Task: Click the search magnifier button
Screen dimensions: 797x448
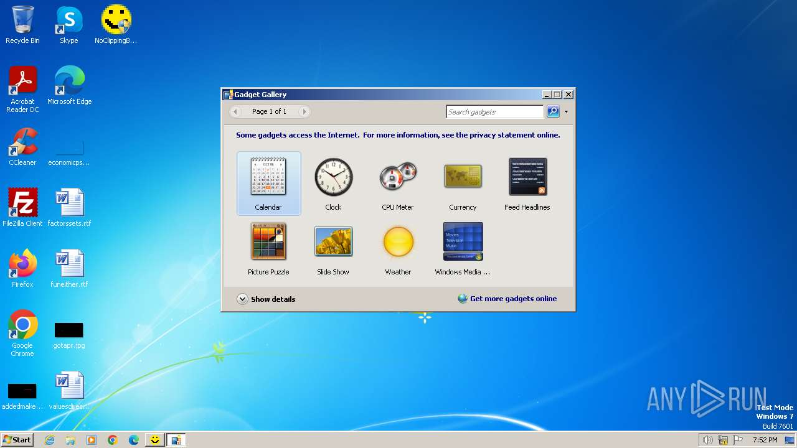Action: [553, 111]
